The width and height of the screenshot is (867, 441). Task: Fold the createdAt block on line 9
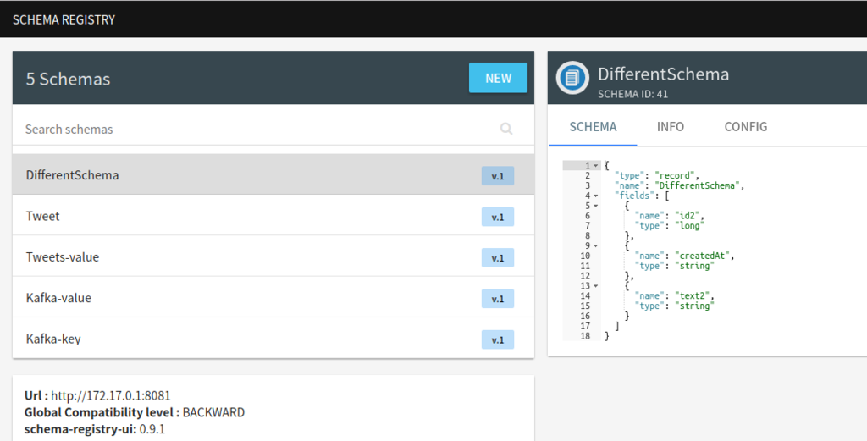tap(595, 246)
